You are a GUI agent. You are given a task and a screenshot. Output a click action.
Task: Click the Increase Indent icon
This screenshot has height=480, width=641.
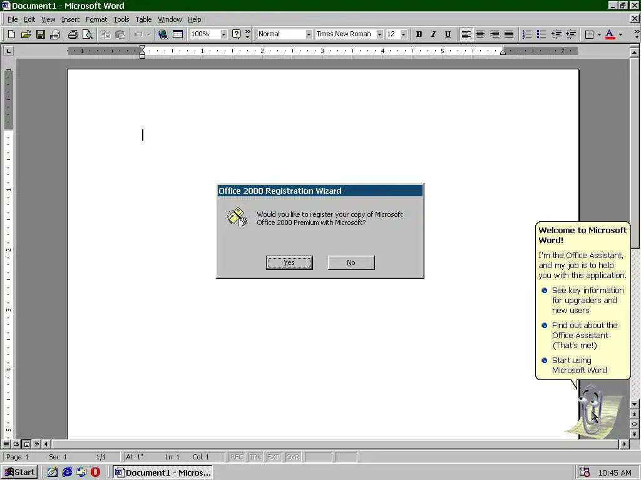[571, 34]
